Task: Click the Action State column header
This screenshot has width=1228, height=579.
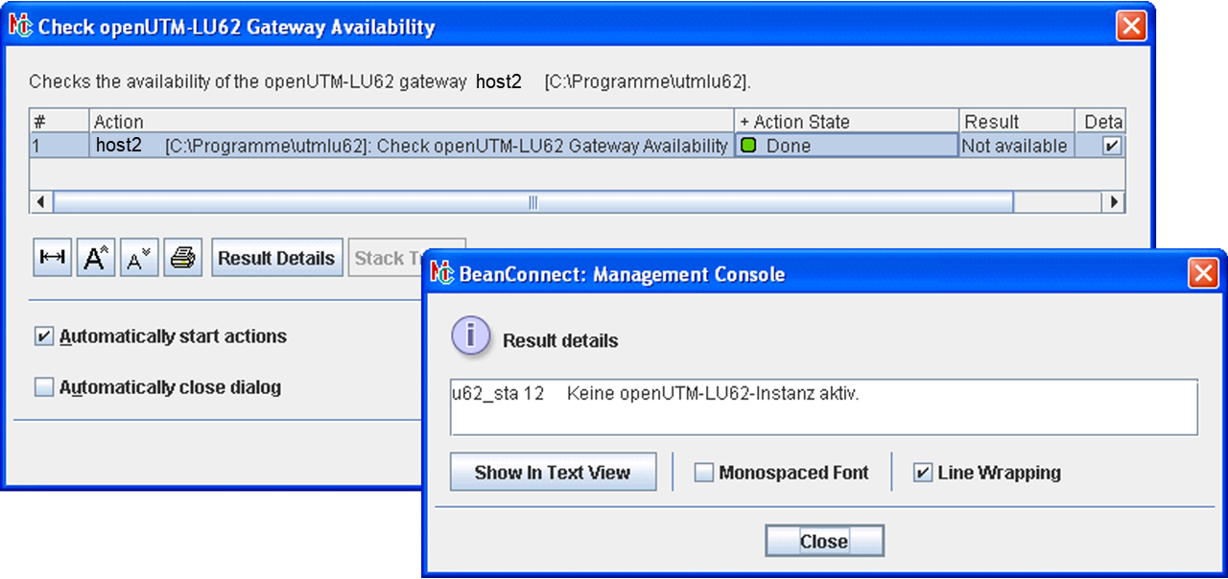Action: tap(846, 122)
